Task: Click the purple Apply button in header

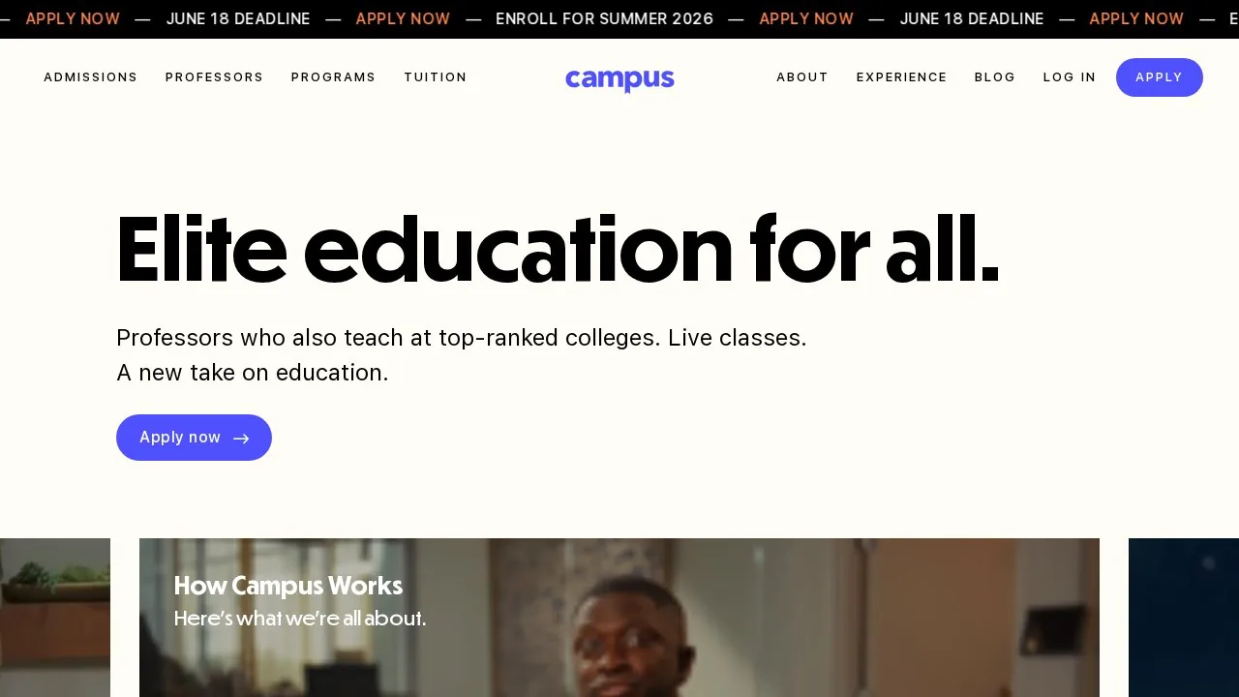Action: tap(1160, 77)
